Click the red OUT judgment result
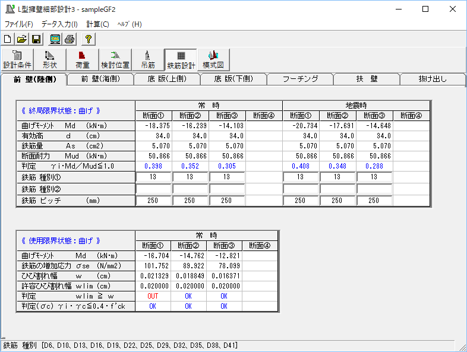Viewport: 467px width, 352px height. pos(153,296)
